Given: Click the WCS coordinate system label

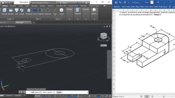Looking at the screenshot, I should (x=104, y=45).
